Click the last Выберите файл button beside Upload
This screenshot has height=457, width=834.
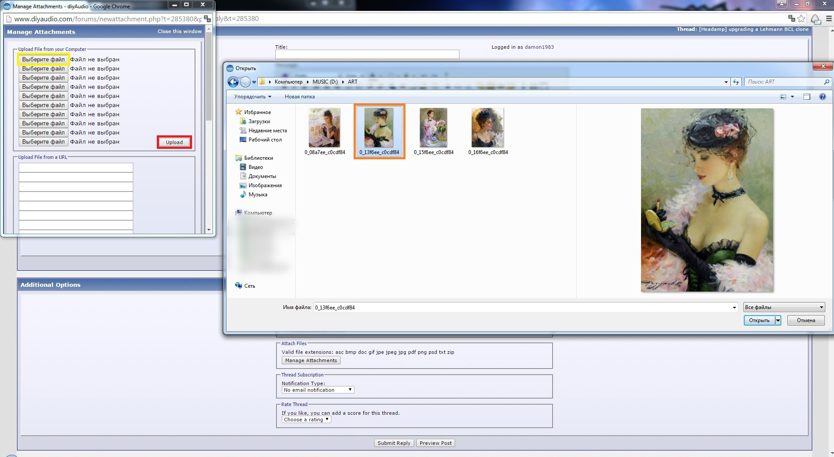[43, 141]
